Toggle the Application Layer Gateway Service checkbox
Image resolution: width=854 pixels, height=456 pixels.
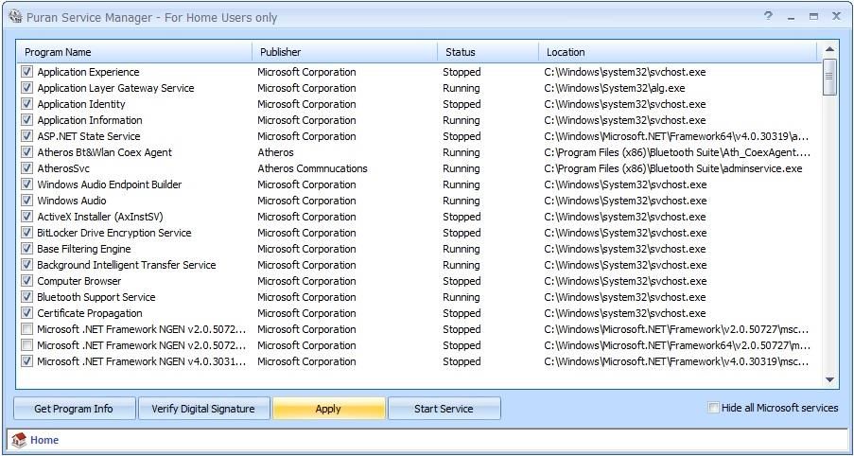pos(26,88)
